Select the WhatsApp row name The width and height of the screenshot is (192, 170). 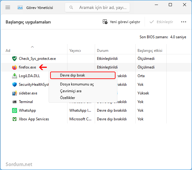point(27,110)
